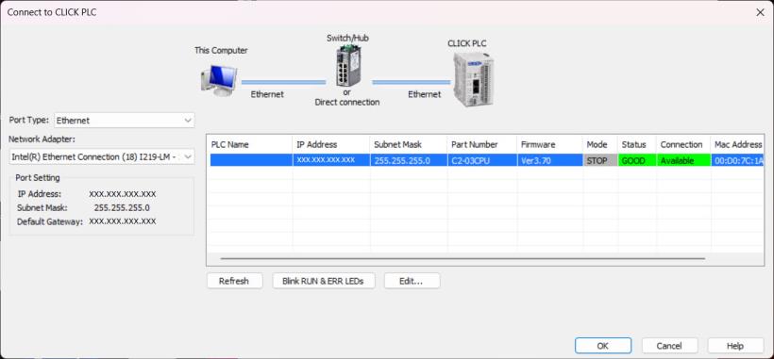The image size is (774, 359).
Task: Click the Edit... button
Action: click(x=412, y=281)
